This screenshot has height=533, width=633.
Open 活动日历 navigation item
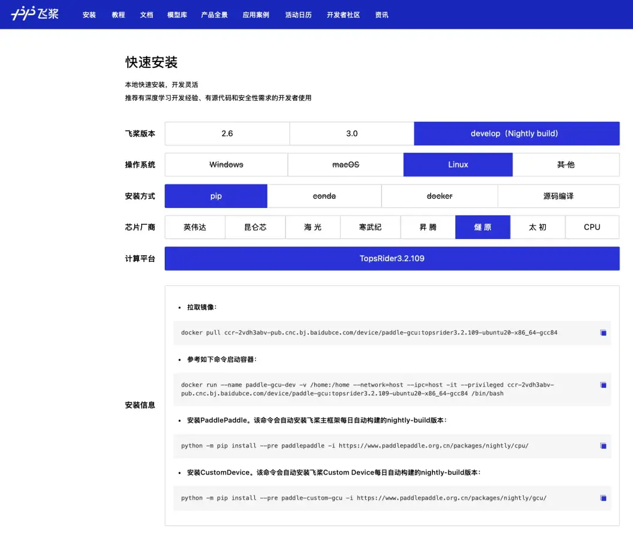[298, 15]
